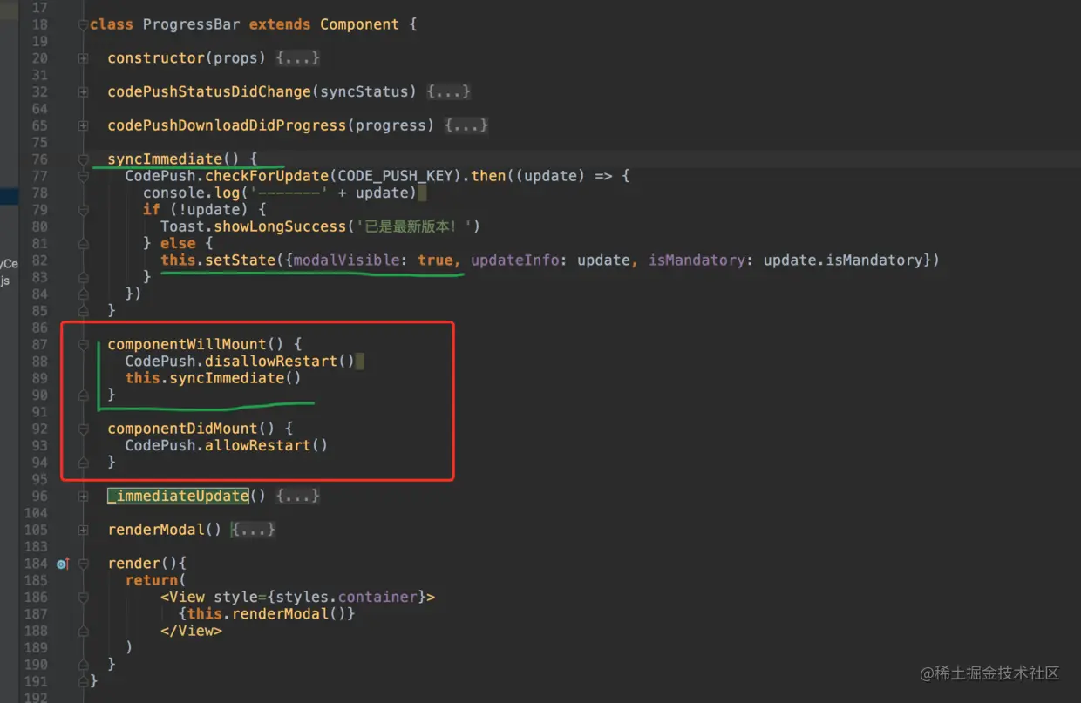Image resolution: width=1081 pixels, height=703 pixels.
Task: Click styles.container in the View tag
Action: pos(346,597)
